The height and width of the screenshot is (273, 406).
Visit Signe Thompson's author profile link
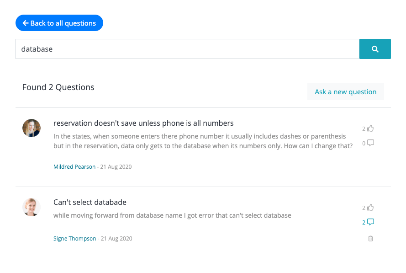click(x=75, y=239)
